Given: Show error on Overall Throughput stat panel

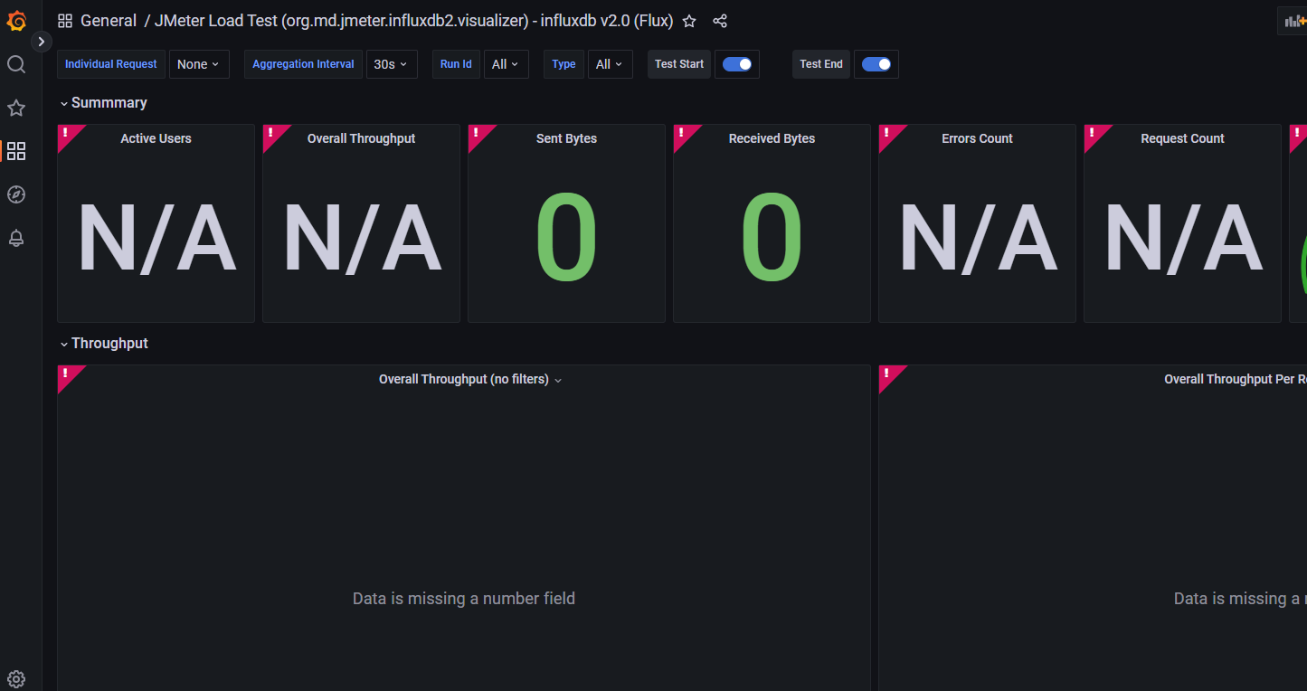Looking at the screenshot, I should pyautogui.click(x=272, y=134).
